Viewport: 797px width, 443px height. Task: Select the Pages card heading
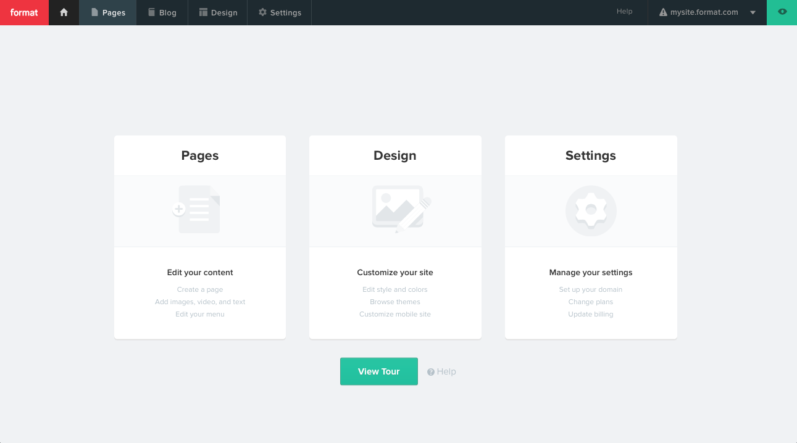[200, 155]
